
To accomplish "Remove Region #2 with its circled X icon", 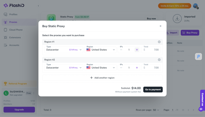I will 159,60.
